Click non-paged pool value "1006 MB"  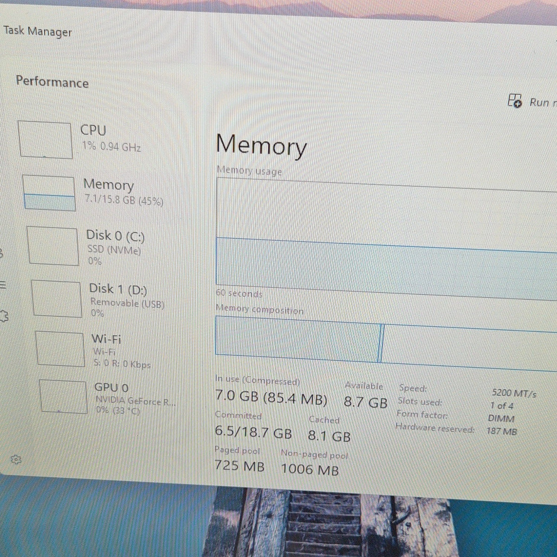tap(310, 469)
